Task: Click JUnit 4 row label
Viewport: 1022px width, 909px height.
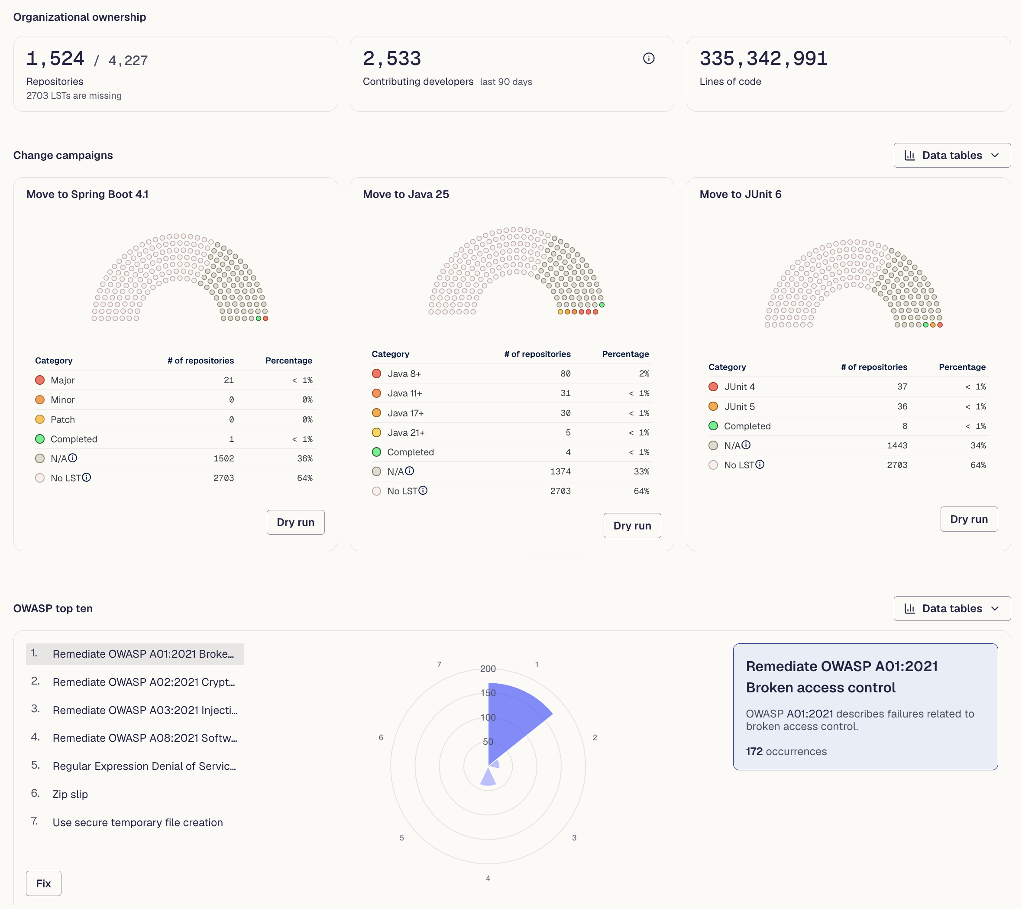Action: pos(740,387)
